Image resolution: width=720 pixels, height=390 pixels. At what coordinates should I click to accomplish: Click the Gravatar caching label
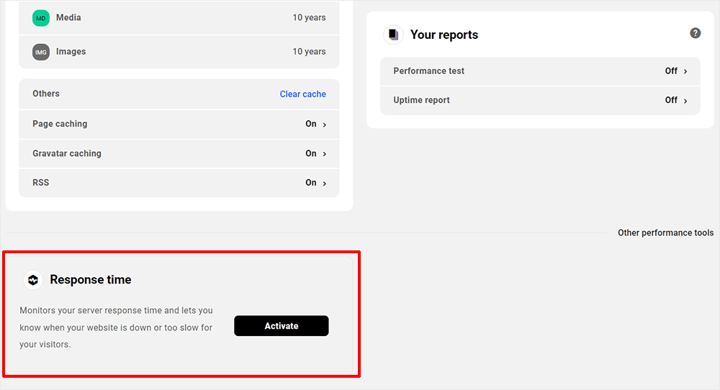click(66, 153)
